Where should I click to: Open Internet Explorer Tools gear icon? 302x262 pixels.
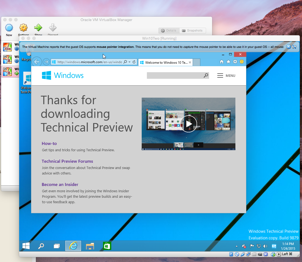point(235,62)
